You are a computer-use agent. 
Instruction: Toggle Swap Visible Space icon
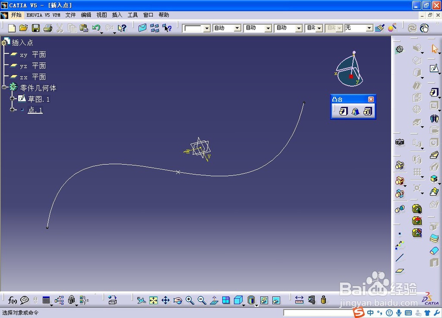tap(276, 300)
